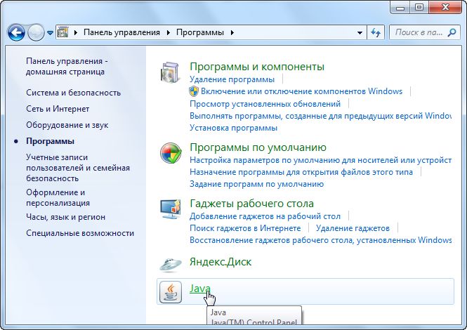Click the Desktop Gadgets monitor icon
Image resolution: width=467 pixels, height=330 pixels.
[x=171, y=211]
